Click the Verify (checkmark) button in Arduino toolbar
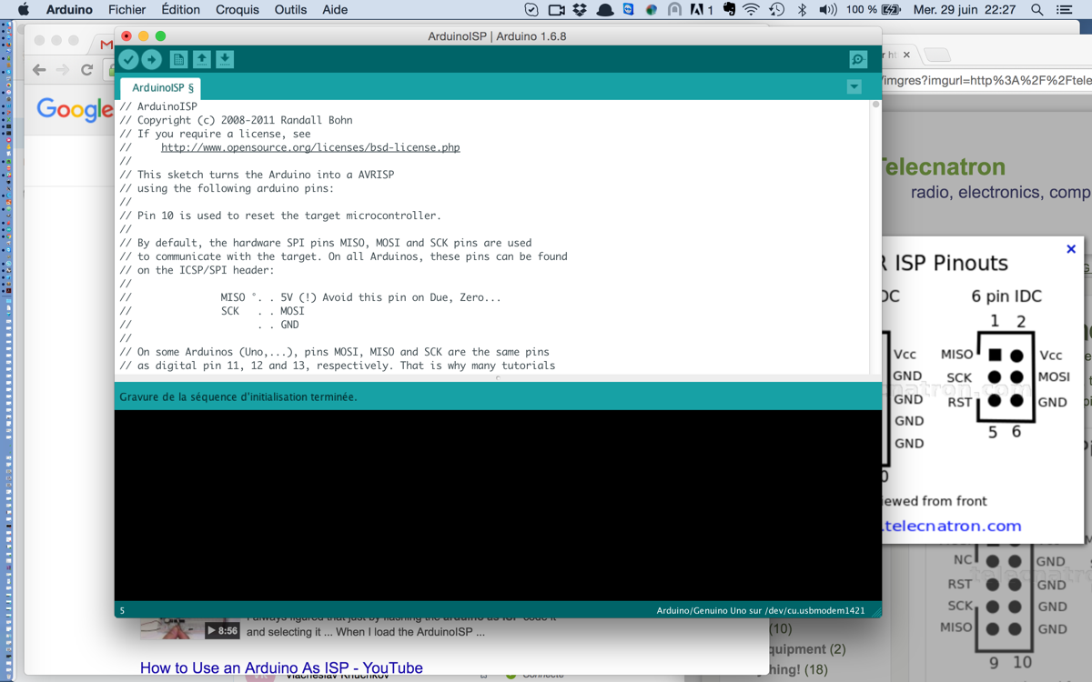The height and width of the screenshot is (682, 1092). pyautogui.click(x=128, y=59)
